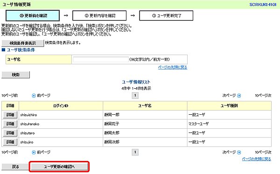This screenshot has height=174, width=280.
Task: Click ユーザ更新の確認へ button
Action: (59, 167)
